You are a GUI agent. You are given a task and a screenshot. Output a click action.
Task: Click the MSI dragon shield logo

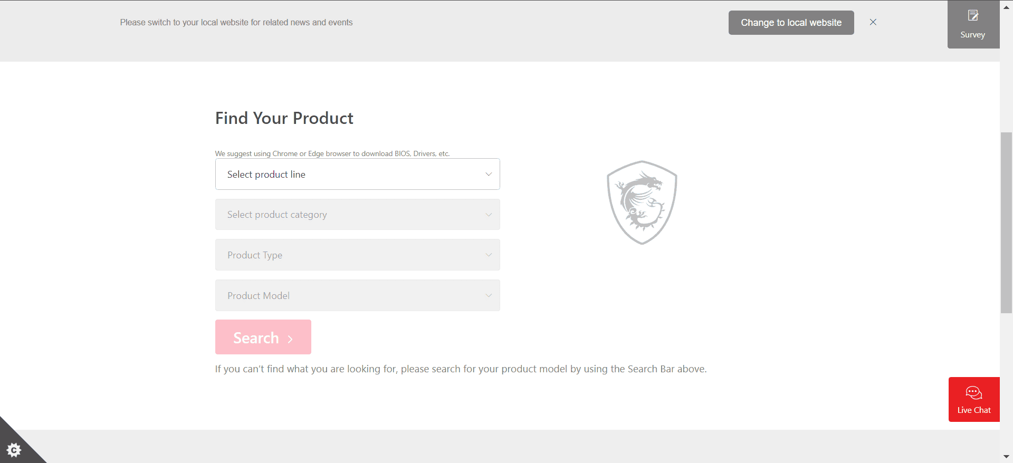[x=642, y=202]
